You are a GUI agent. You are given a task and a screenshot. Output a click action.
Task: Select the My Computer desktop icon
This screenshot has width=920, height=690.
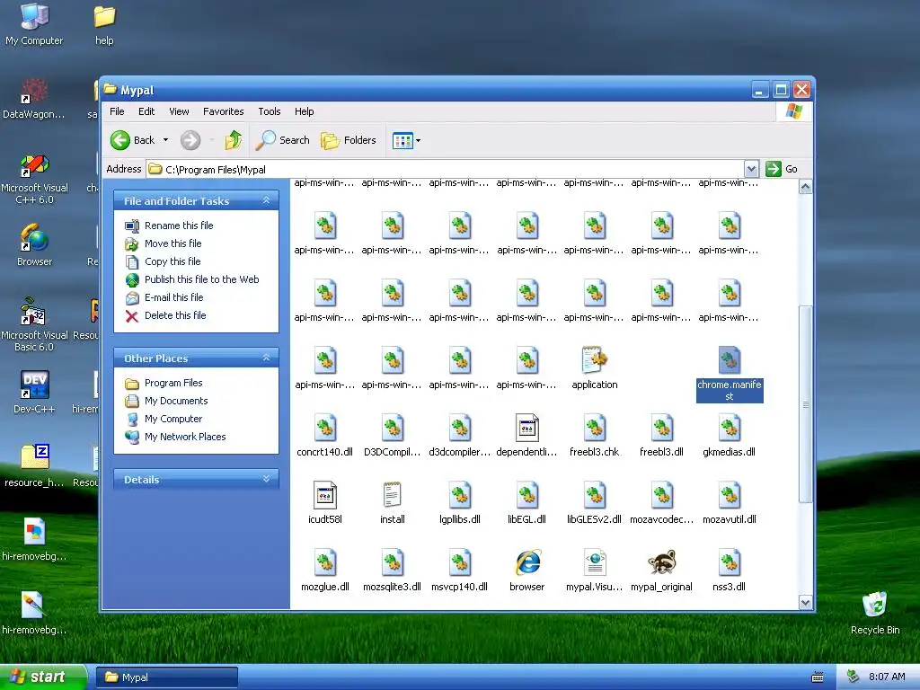34,24
